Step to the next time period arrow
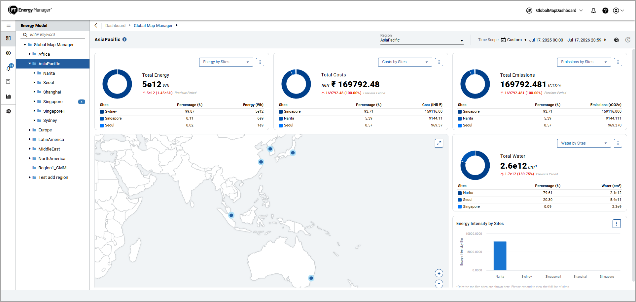The image size is (636, 302). (x=605, y=40)
